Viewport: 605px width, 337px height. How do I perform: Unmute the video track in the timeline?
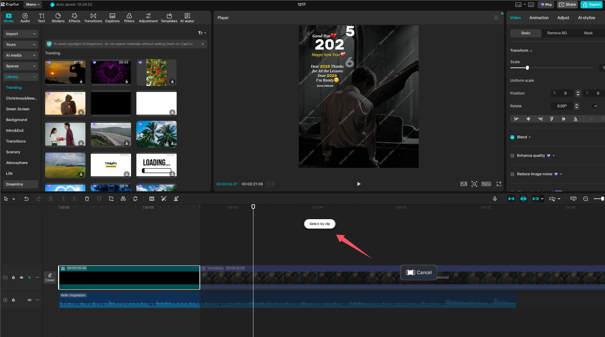(x=29, y=278)
